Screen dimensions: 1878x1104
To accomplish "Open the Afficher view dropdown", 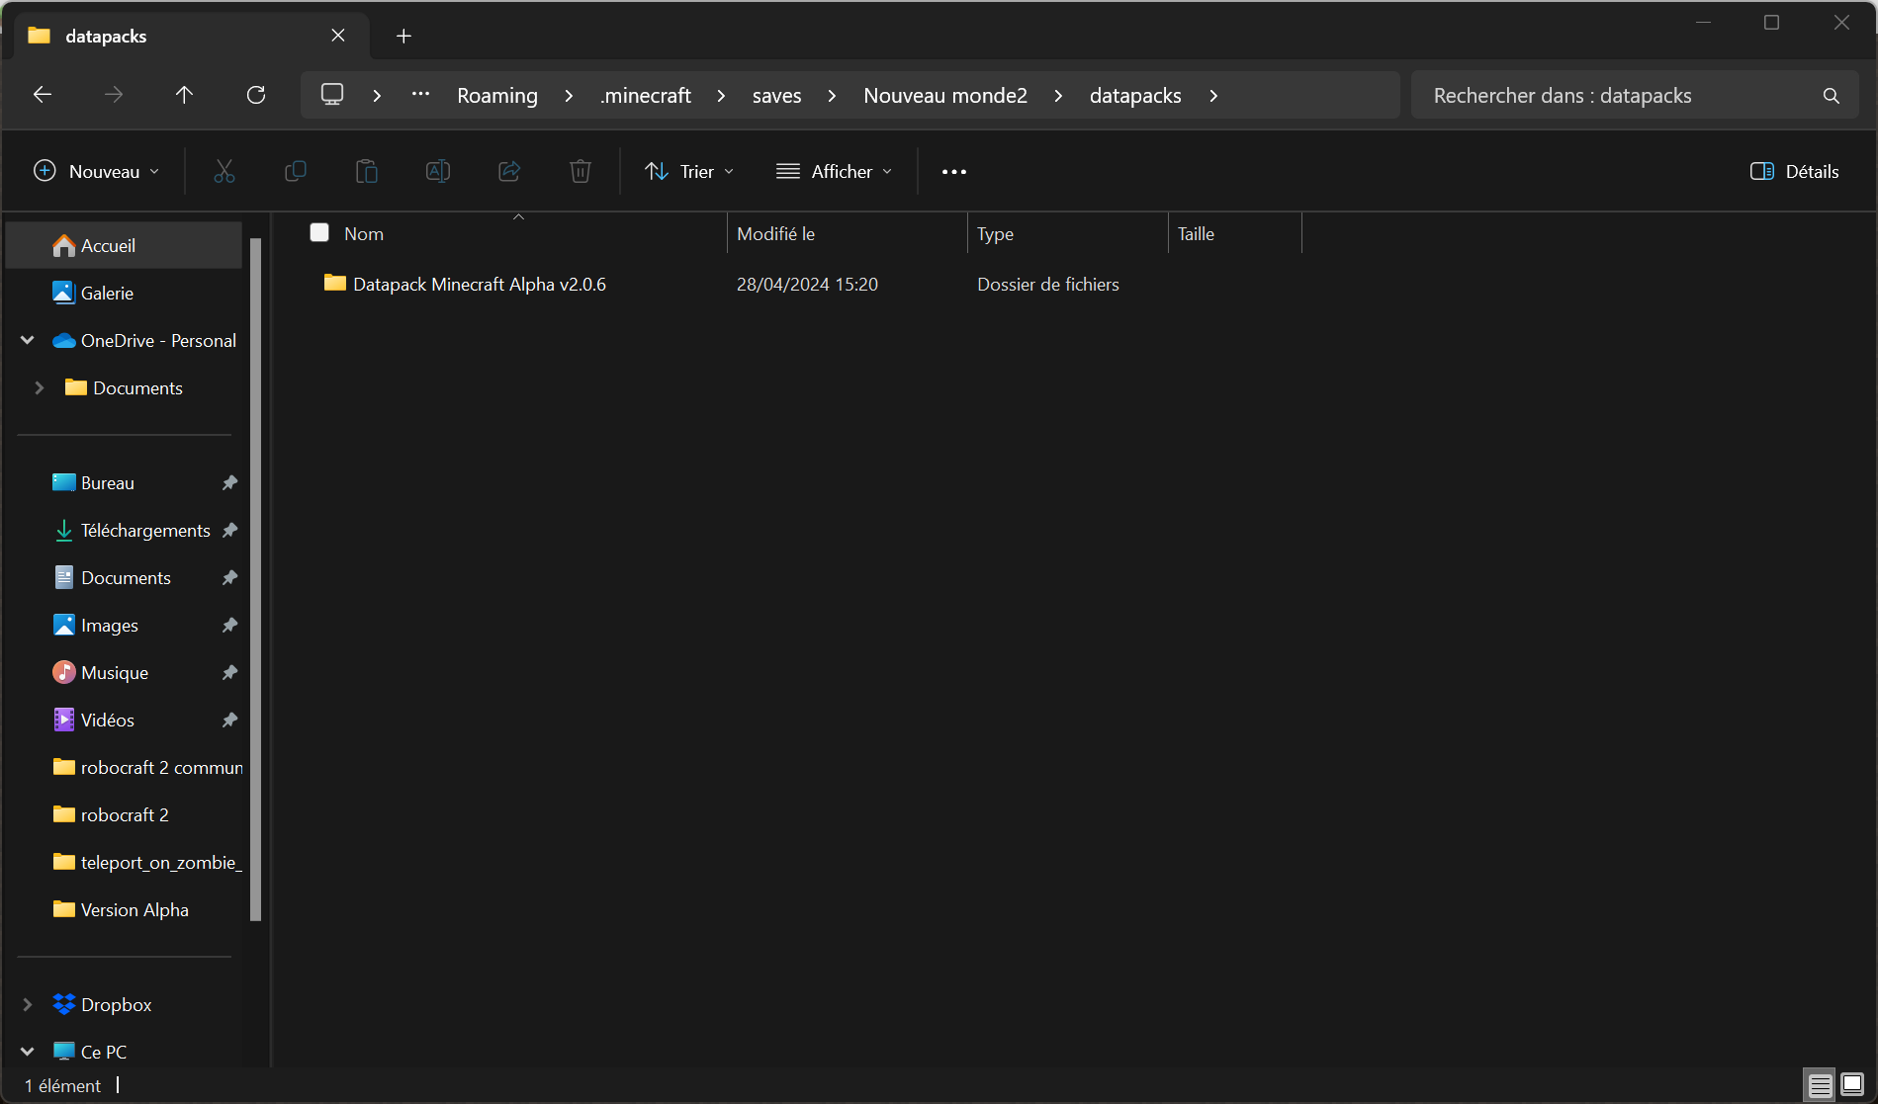I will click(x=834, y=171).
